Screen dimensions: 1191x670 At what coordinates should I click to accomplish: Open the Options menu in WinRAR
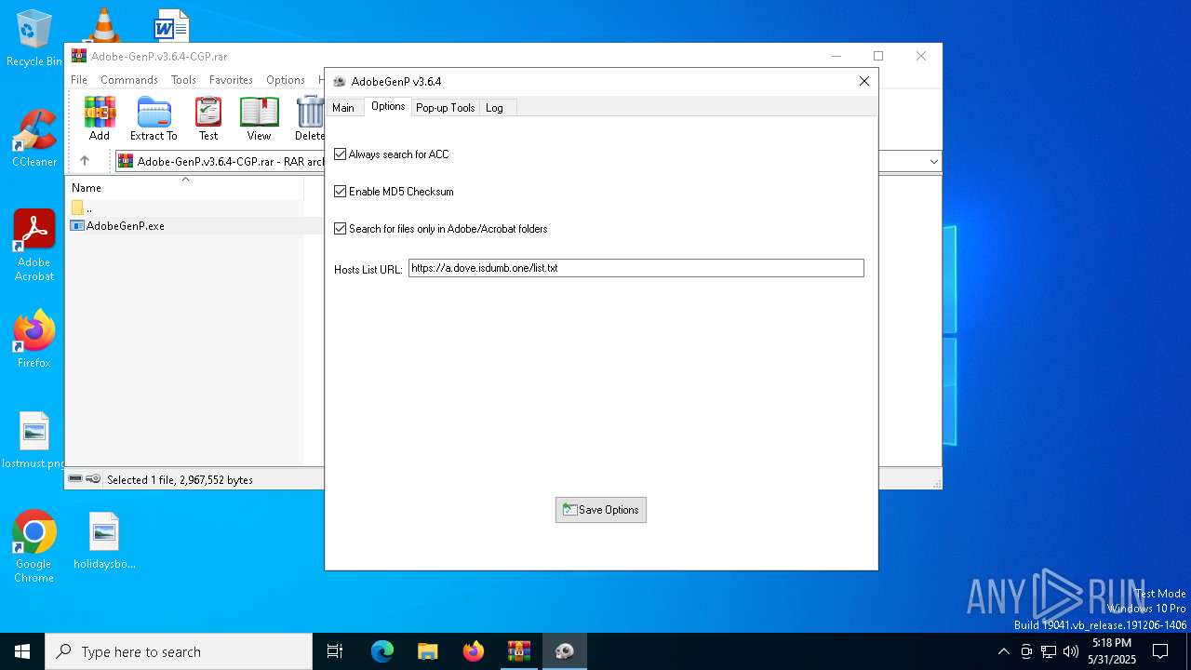tap(286, 80)
